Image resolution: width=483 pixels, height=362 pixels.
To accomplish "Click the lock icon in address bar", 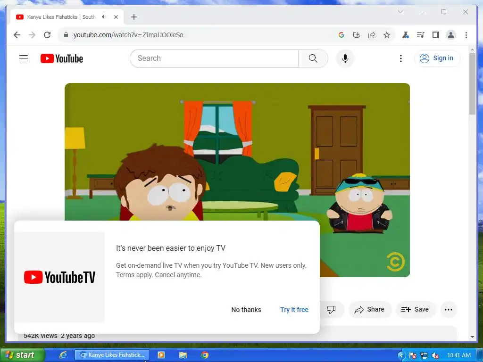I will (x=66, y=35).
